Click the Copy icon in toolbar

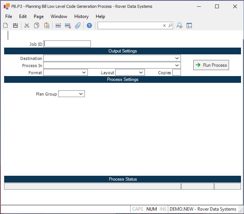click(x=37, y=25)
